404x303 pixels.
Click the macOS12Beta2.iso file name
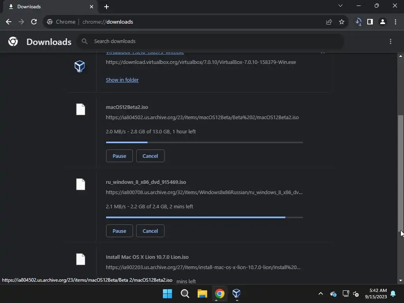click(127, 107)
